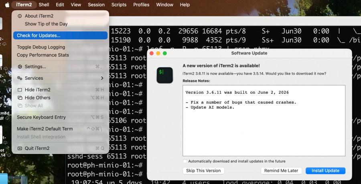Click the Hide Others stacked-windows icon

tap(20, 98)
